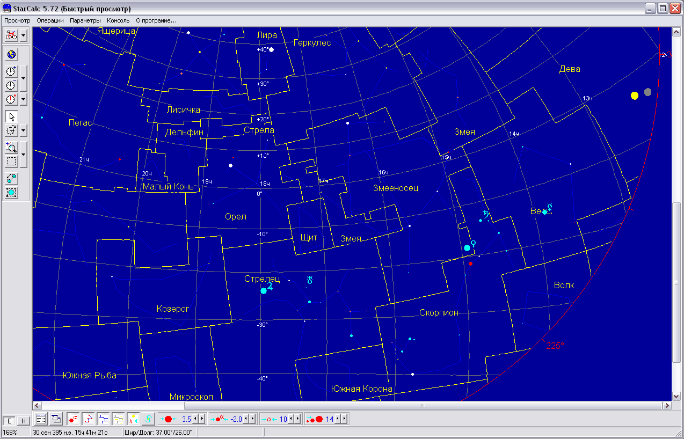Expand dropdown beside red N clock
The width and height of the screenshot is (684, 439).
pyautogui.click(x=24, y=99)
